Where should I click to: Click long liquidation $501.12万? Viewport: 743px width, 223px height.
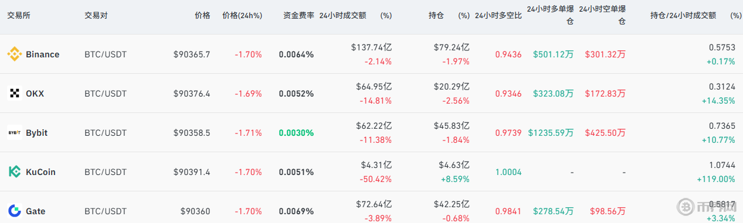(553, 54)
